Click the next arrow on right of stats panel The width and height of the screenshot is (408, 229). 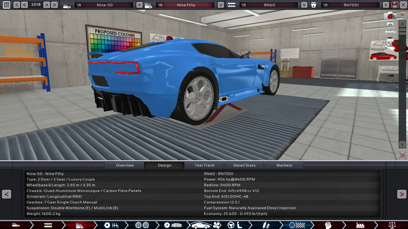click(x=401, y=194)
